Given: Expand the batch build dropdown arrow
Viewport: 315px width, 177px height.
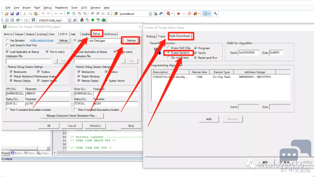Looking at the screenshot, I should (21, 20).
